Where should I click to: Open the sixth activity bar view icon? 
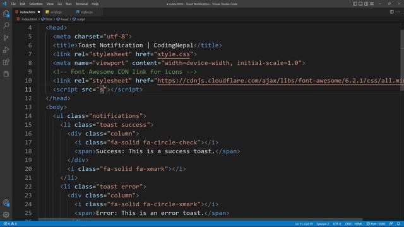pos(6,74)
